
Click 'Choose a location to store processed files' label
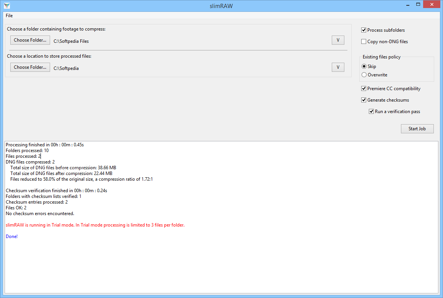[49, 56]
